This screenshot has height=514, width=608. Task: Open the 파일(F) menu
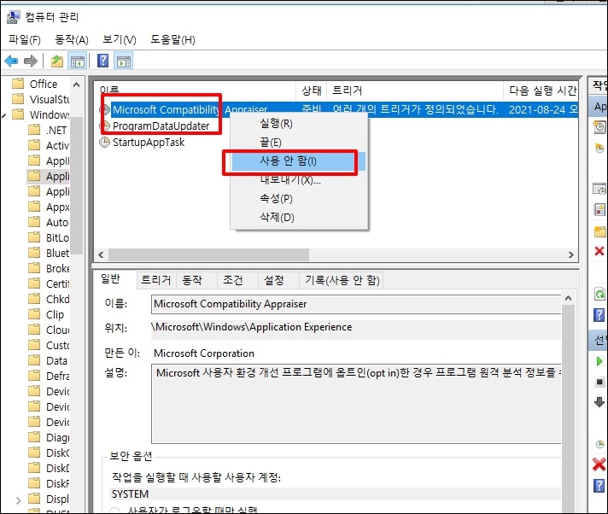click(x=25, y=39)
